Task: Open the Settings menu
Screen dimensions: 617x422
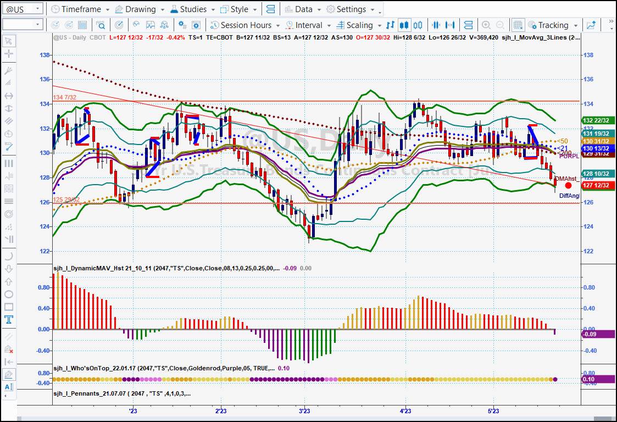Action: pos(350,9)
